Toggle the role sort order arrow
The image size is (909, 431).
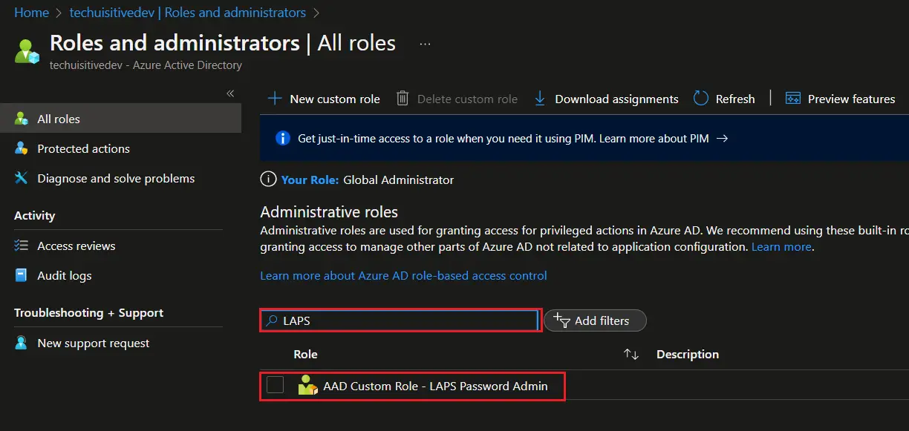coord(631,354)
